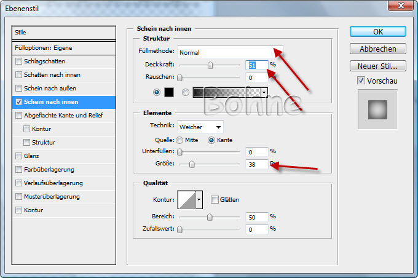Close the Ebenenstil dialog window

tap(401, 7)
